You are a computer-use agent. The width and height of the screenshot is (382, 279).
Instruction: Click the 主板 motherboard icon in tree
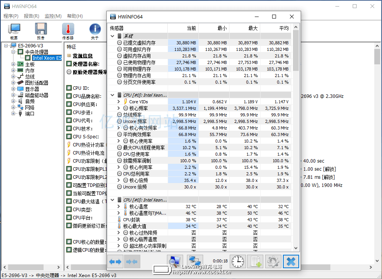20,64
